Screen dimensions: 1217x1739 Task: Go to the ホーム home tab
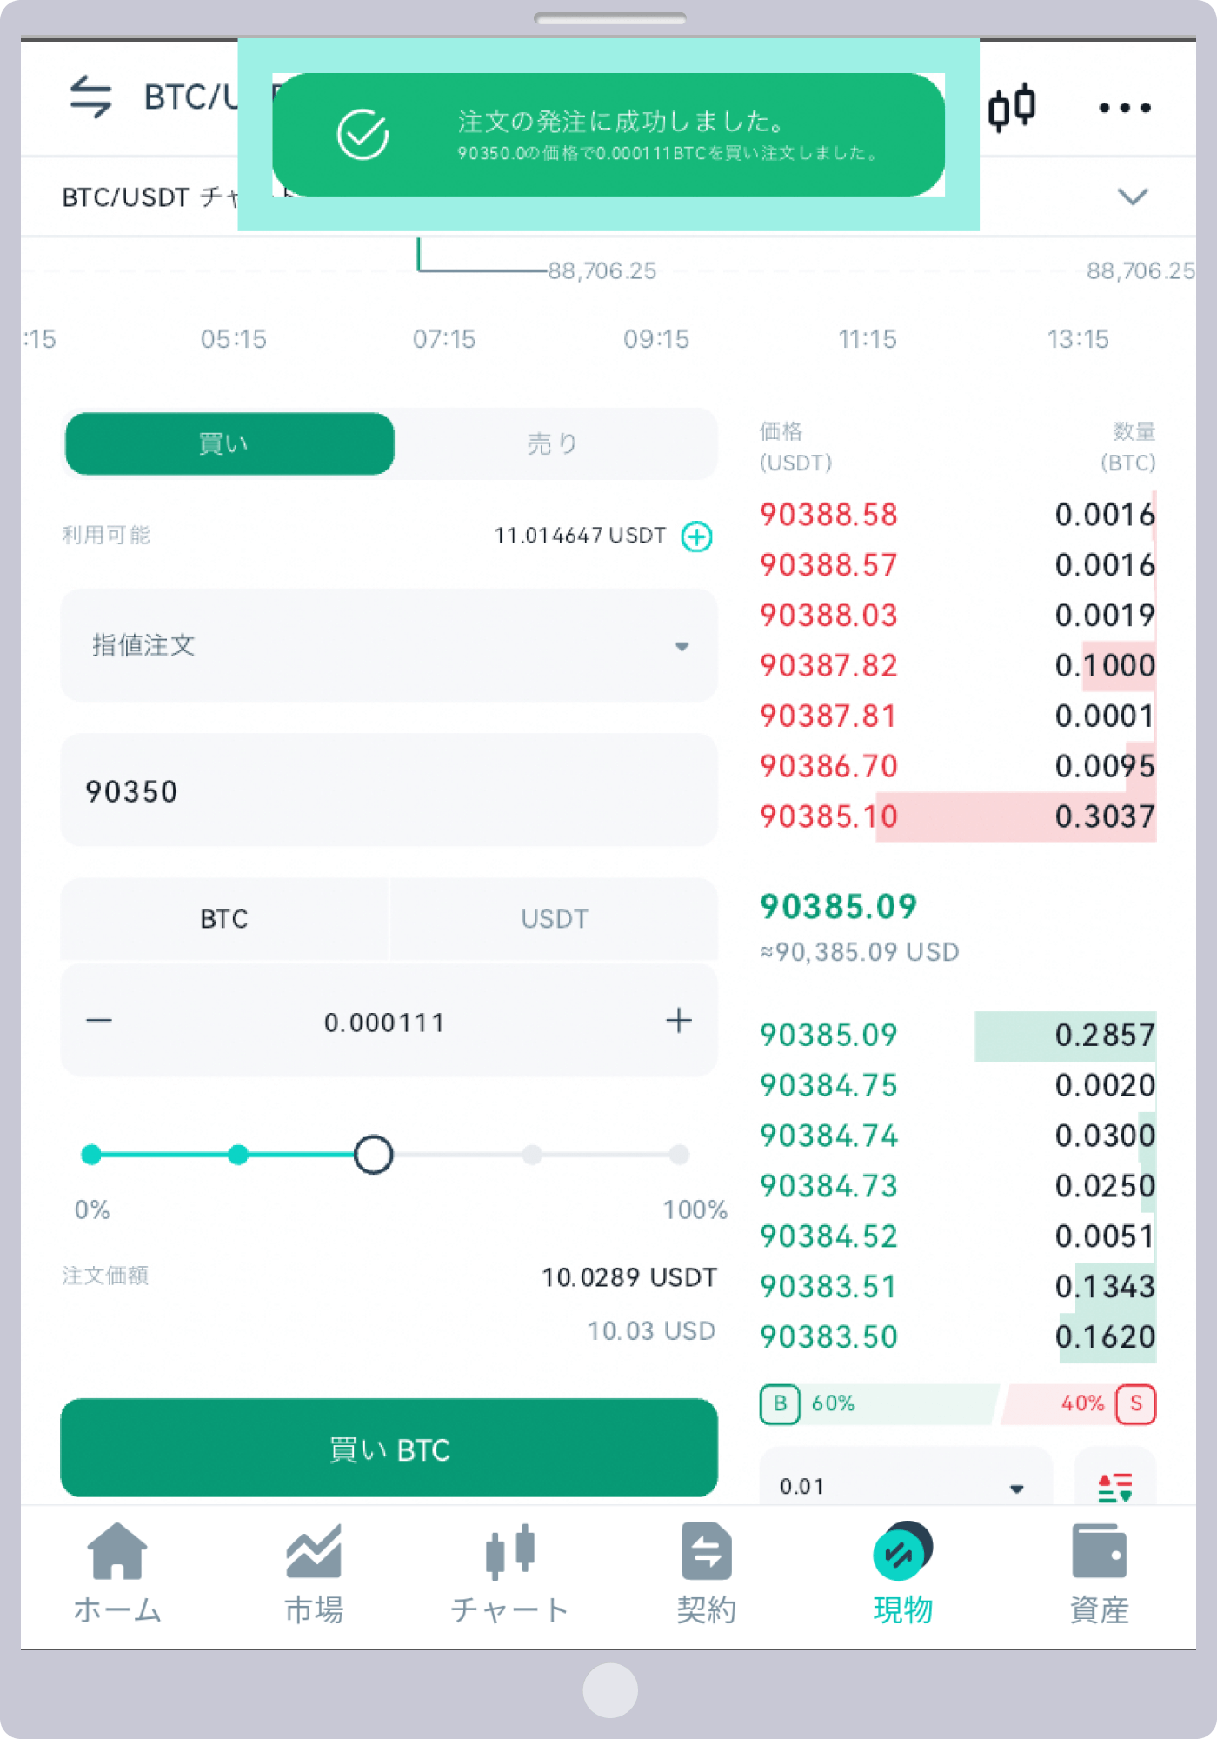(117, 1575)
